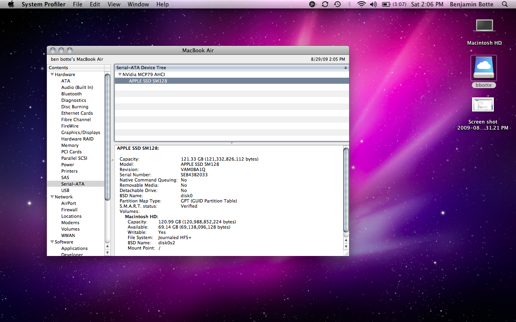Open the Wi-Fi status icon

click(x=361, y=4)
